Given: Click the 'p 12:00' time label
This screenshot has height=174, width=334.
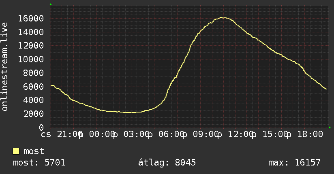Looking at the screenshot, I should 236,135.
